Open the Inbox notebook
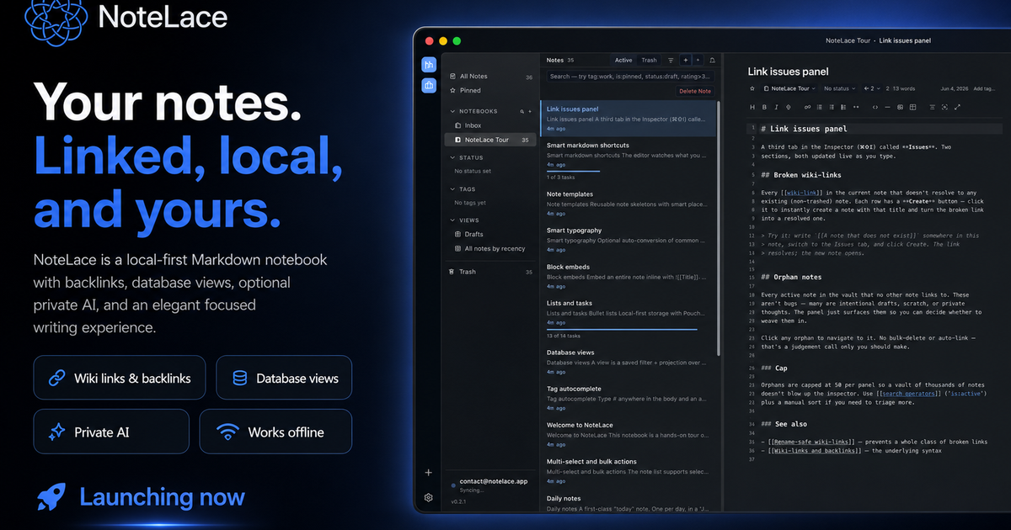1011x530 pixels. point(489,125)
